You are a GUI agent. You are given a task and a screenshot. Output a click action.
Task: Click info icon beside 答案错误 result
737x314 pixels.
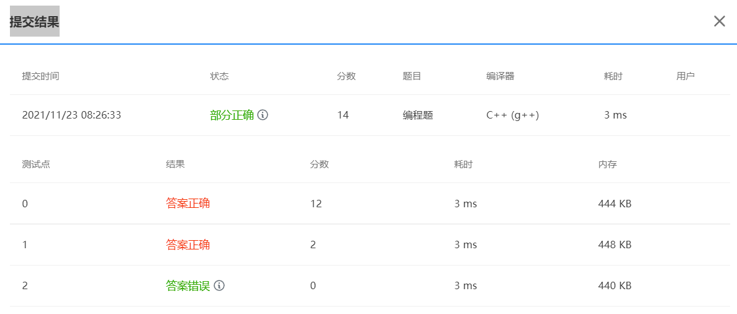tap(219, 285)
